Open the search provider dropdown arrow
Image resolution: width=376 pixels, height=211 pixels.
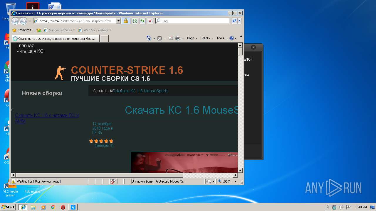tap(239, 21)
